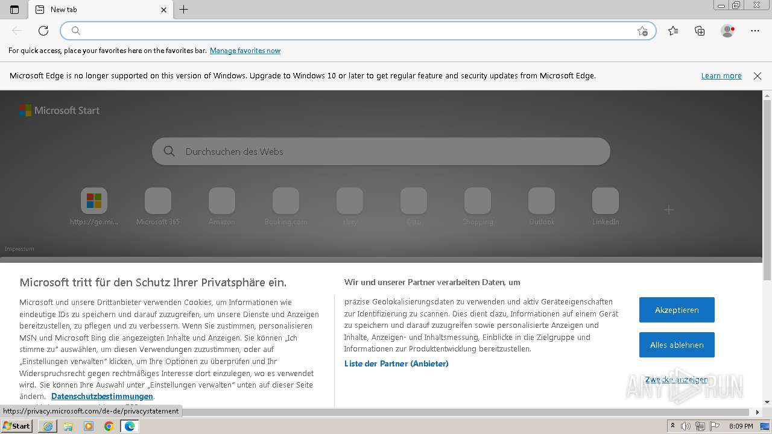Close the New tab tab
This screenshot has width=772, height=434.
pos(164,10)
